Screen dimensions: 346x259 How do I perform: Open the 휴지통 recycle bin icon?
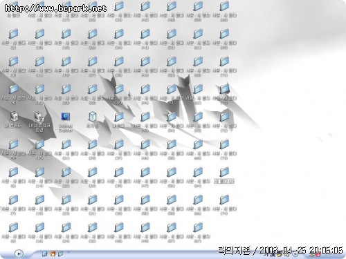pos(92,119)
